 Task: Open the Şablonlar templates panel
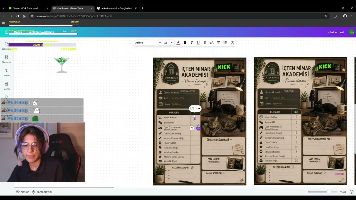pyautogui.click(x=6, y=46)
